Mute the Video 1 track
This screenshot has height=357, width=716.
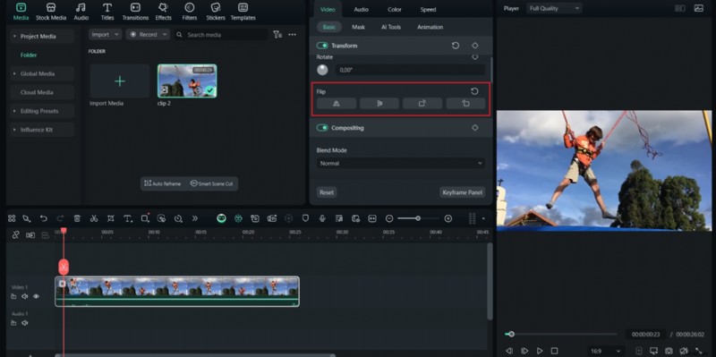[25, 296]
